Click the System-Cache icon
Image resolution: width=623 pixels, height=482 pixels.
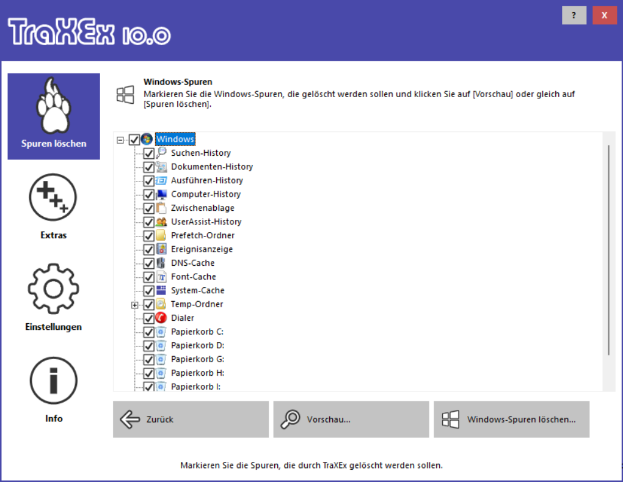coord(161,290)
